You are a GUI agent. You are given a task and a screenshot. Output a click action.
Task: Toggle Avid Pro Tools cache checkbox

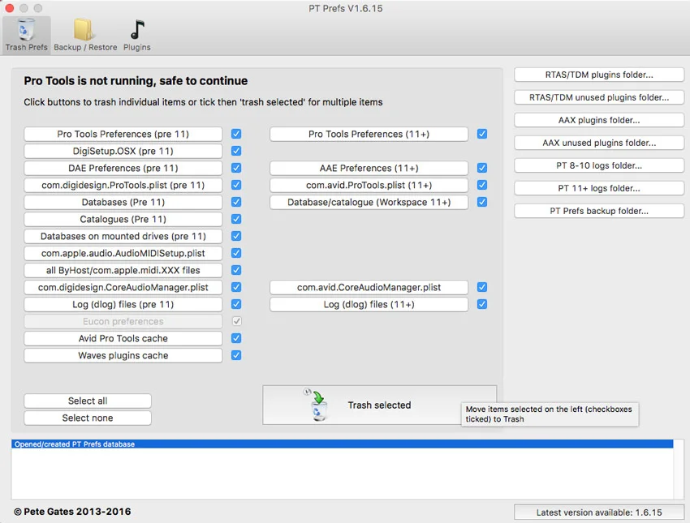pyautogui.click(x=236, y=338)
